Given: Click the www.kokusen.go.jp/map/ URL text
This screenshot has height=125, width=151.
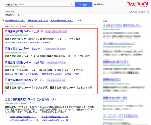Looking at the screenshot, I should pyautogui.click(x=16, y=103).
